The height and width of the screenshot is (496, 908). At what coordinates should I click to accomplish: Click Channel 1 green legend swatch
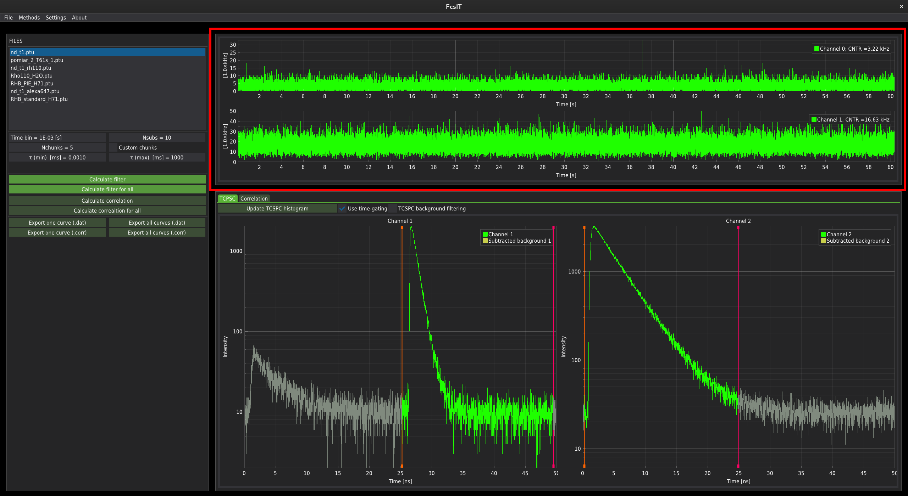coord(485,234)
